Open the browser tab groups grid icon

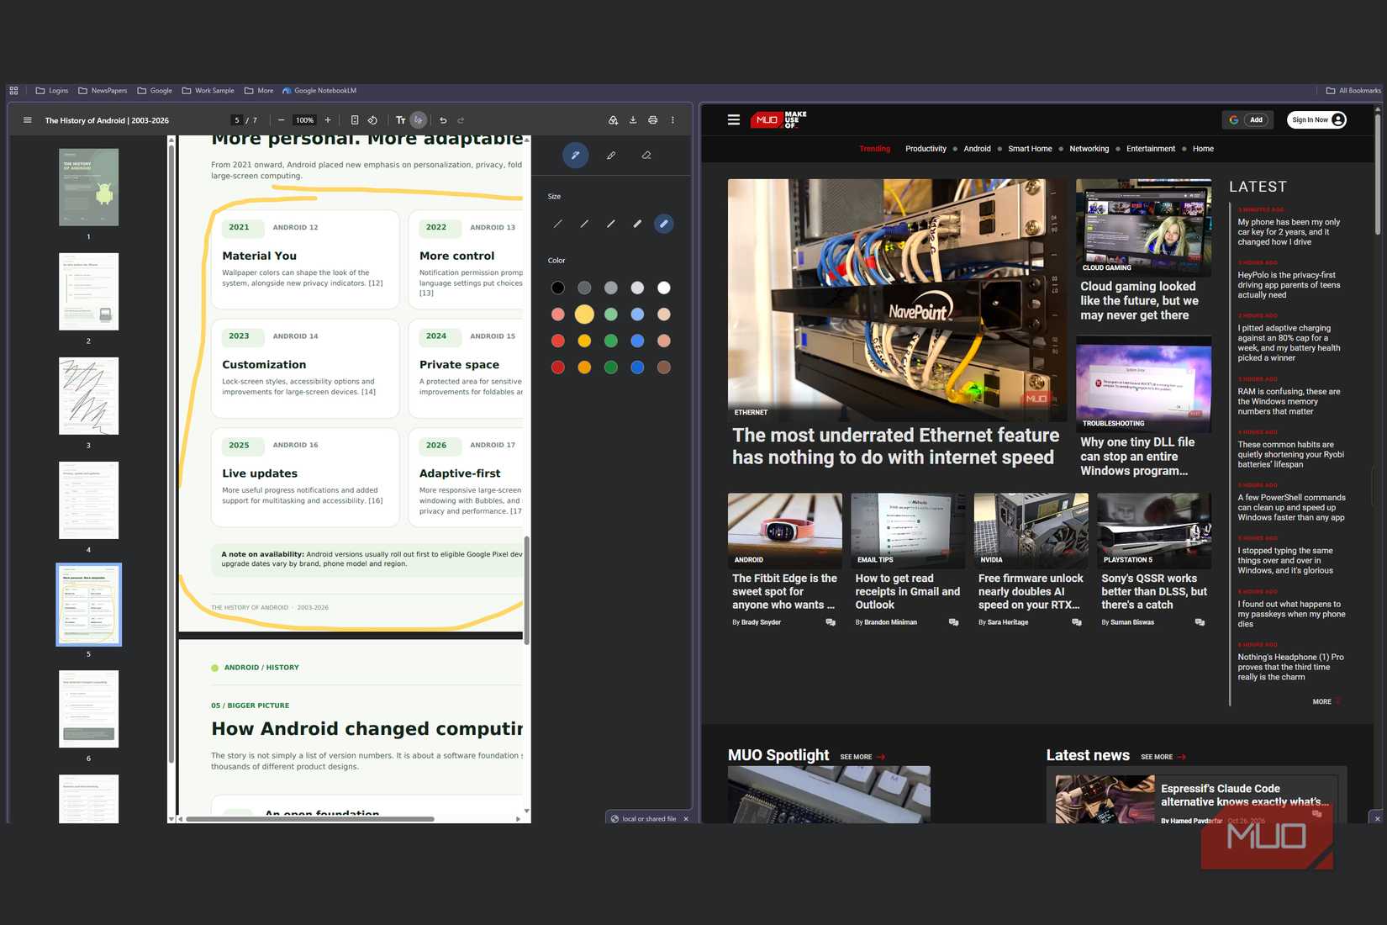[13, 91]
